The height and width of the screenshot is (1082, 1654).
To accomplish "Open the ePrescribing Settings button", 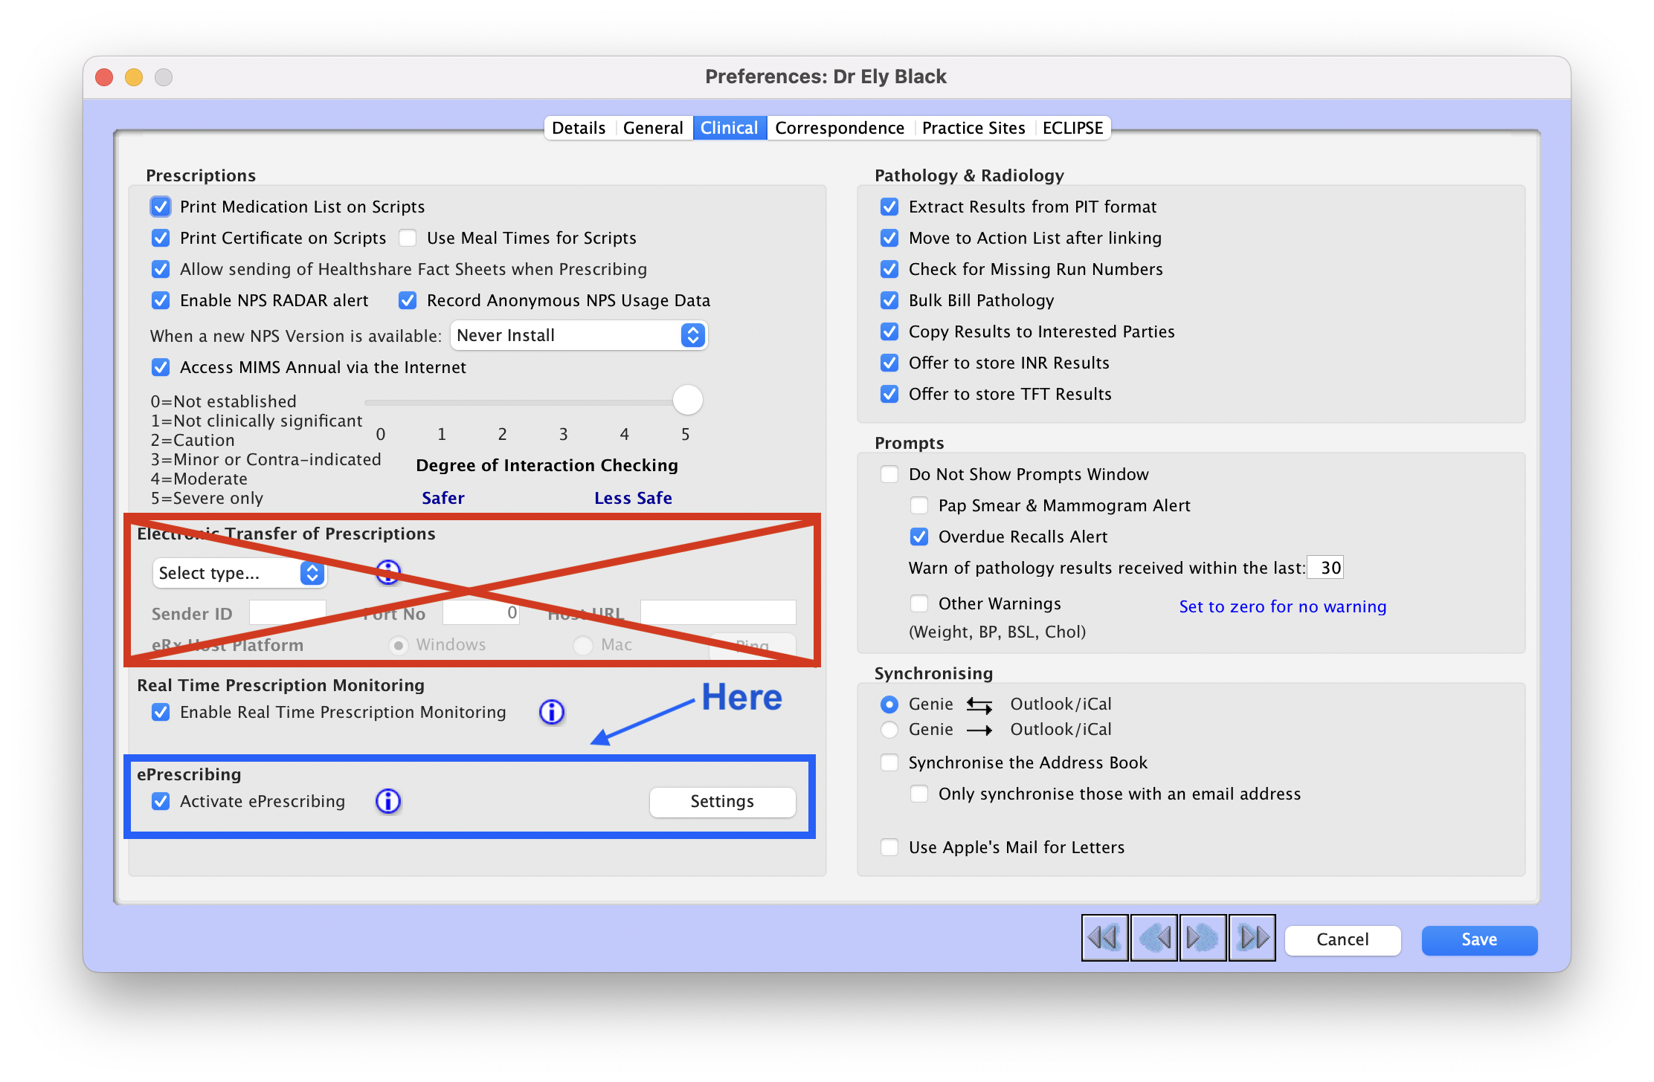I will coord(721,801).
